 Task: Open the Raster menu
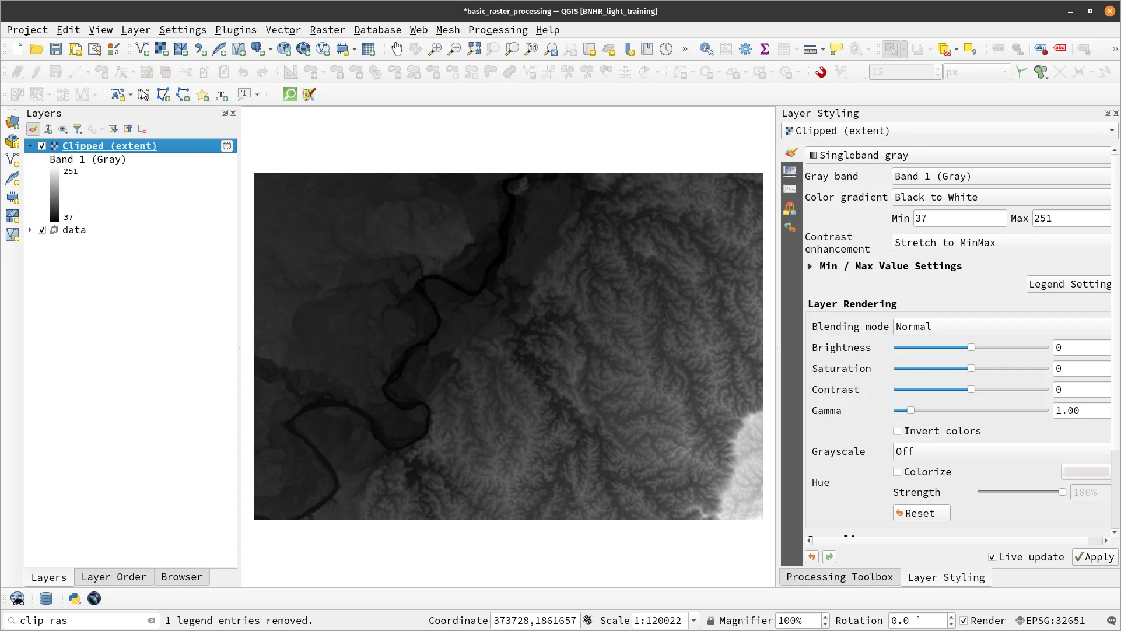tap(327, 30)
